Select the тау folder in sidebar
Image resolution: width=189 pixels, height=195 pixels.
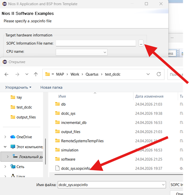(19, 97)
